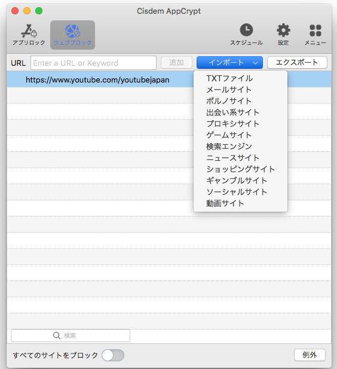Select ショッピングサイト menu entry
This screenshot has height=369, width=337.
(x=240, y=169)
